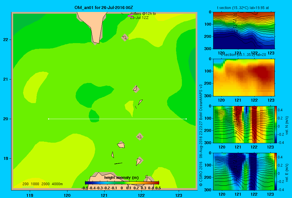Click the '30' isotherm label in temperature section
292x198 pixels.
[x=235, y=15]
